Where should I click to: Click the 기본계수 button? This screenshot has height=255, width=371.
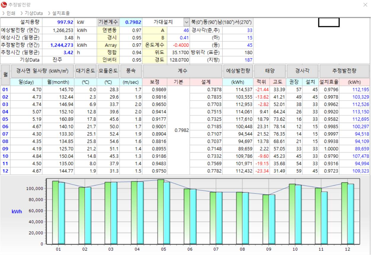(x=108, y=22)
